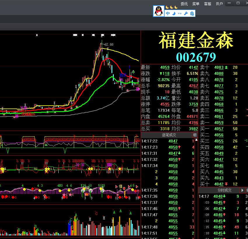Click the 买四 price 4050
Screen dimensions: 248x239
coord(219,147)
